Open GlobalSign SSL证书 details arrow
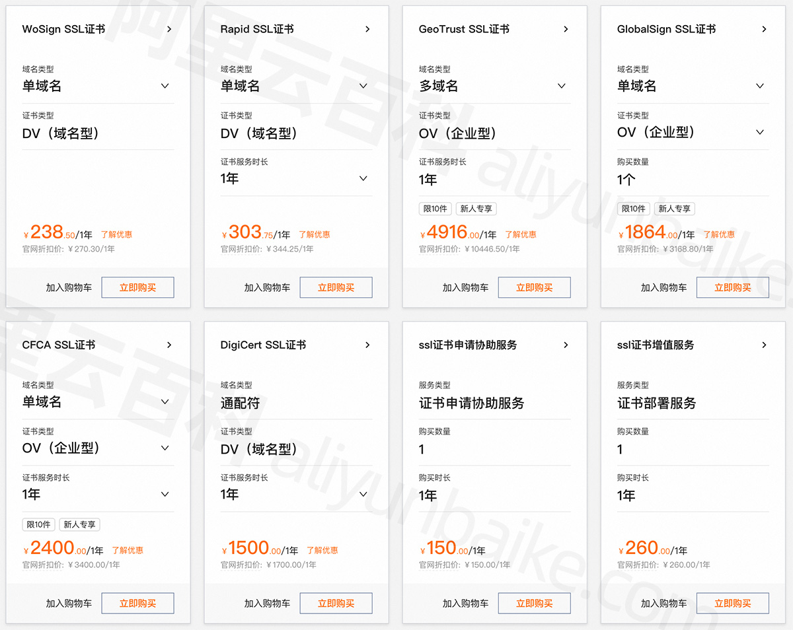793x630 pixels. [764, 29]
